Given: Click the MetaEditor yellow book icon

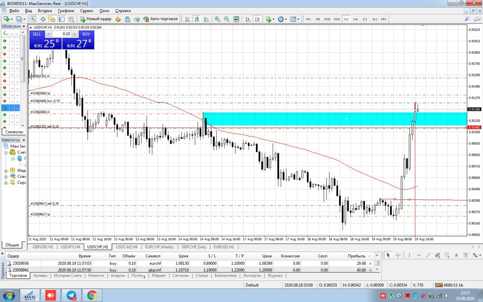Looking at the screenshot, I should coord(118,19).
